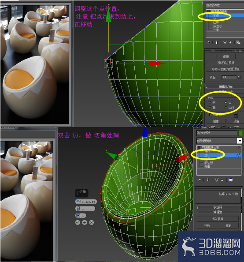Click the 连接 button
The width and height of the screenshot is (244, 262).
click(226, 56)
